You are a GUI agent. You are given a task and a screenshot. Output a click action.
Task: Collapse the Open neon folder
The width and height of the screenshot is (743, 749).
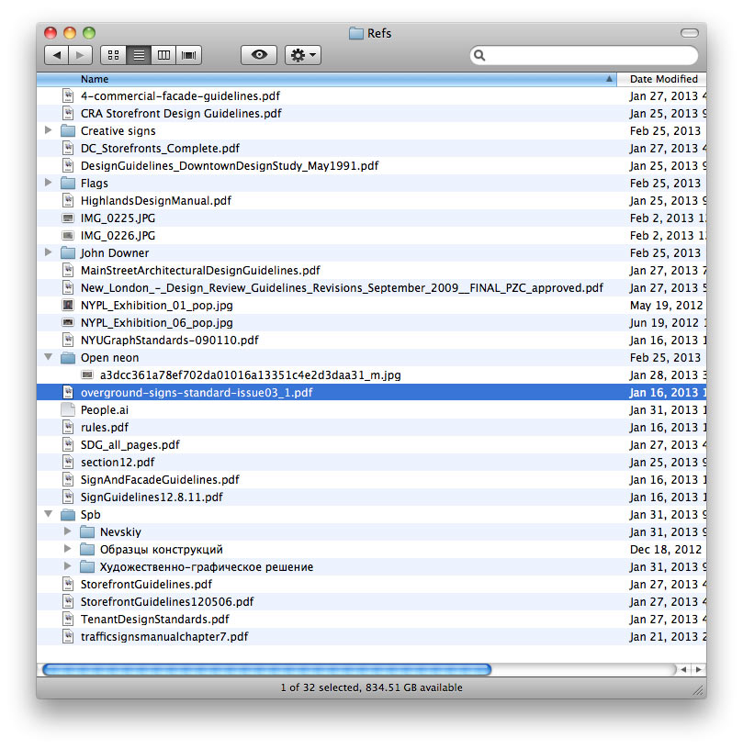click(x=49, y=358)
